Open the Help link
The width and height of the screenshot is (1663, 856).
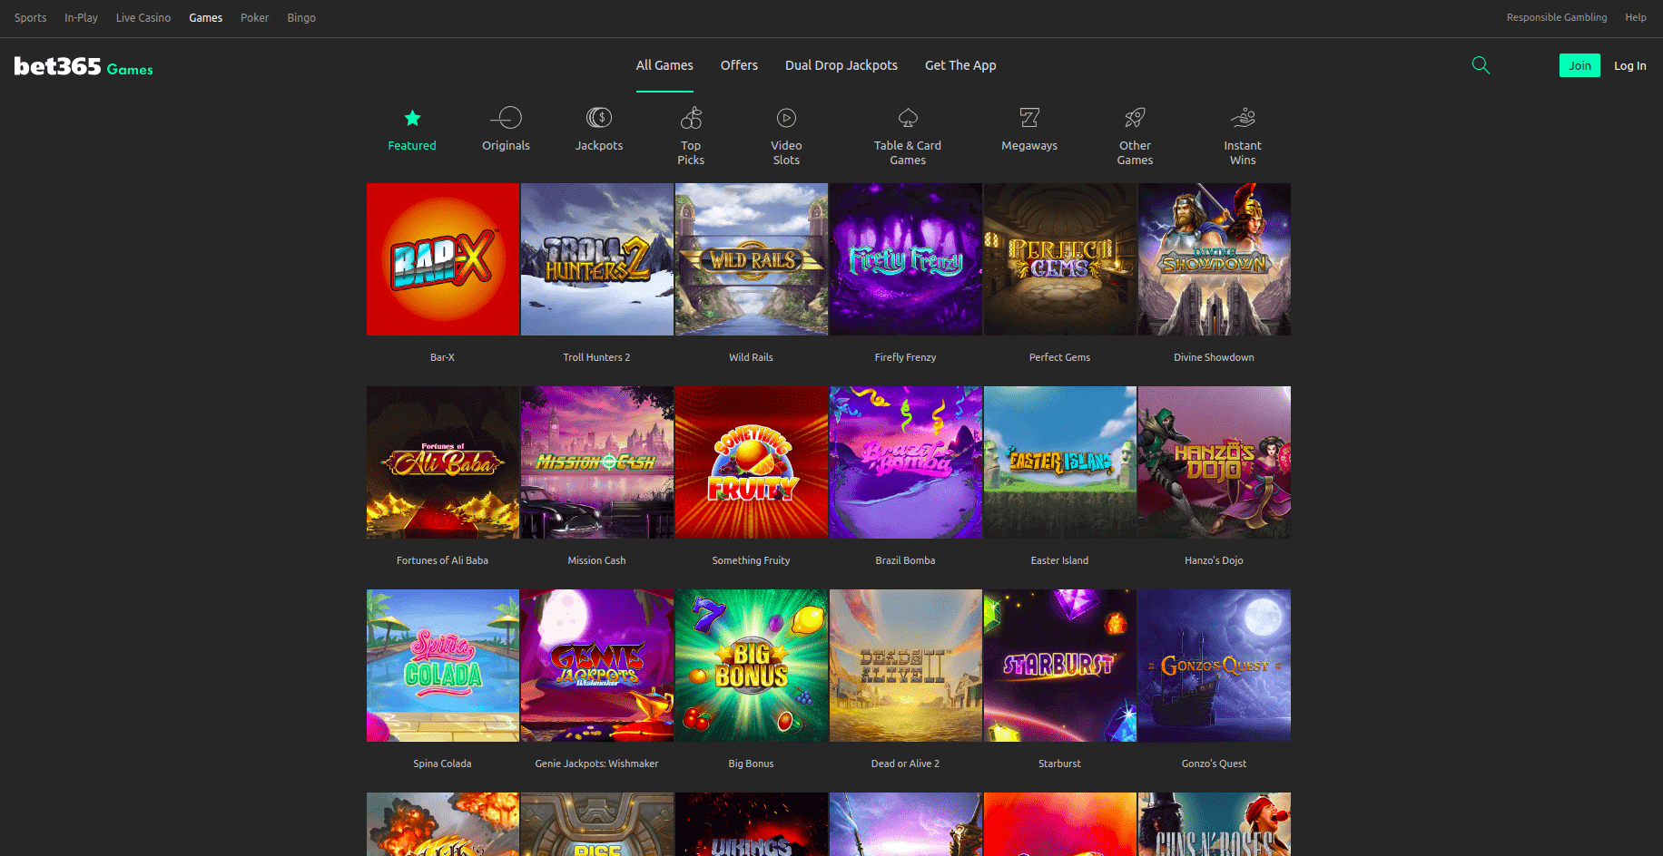click(1636, 17)
